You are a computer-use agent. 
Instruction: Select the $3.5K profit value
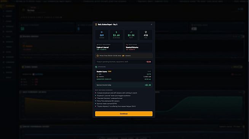[131, 35]
